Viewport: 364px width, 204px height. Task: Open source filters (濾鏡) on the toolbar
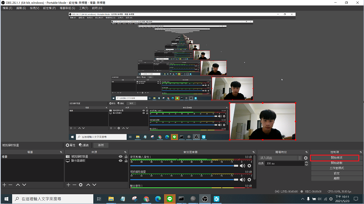pos(84,145)
